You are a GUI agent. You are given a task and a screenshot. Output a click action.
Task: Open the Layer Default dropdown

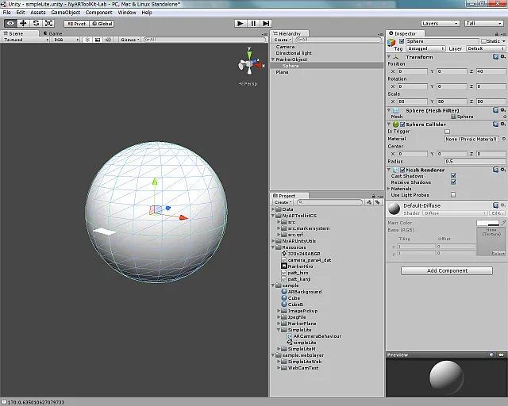tap(485, 48)
